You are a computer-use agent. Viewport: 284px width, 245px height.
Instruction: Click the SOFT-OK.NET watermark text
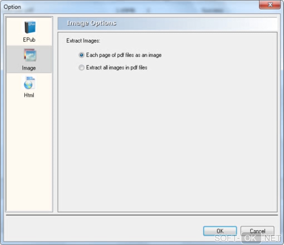(248, 238)
